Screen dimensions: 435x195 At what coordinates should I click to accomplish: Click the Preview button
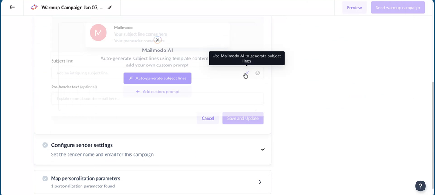click(x=354, y=8)
